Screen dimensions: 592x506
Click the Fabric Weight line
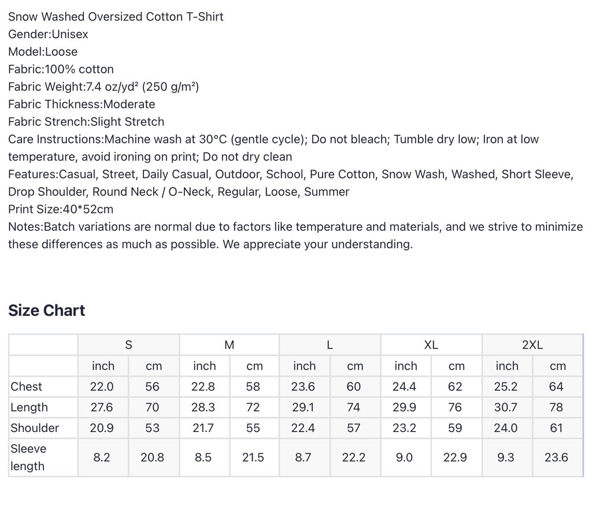tap(103, 87)
